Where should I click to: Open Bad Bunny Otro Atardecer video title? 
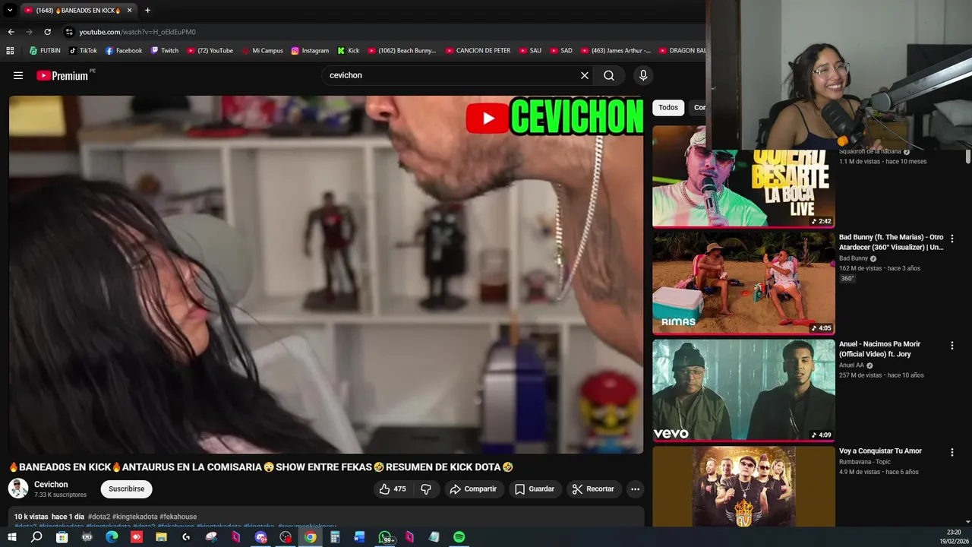tap(891, 242)
